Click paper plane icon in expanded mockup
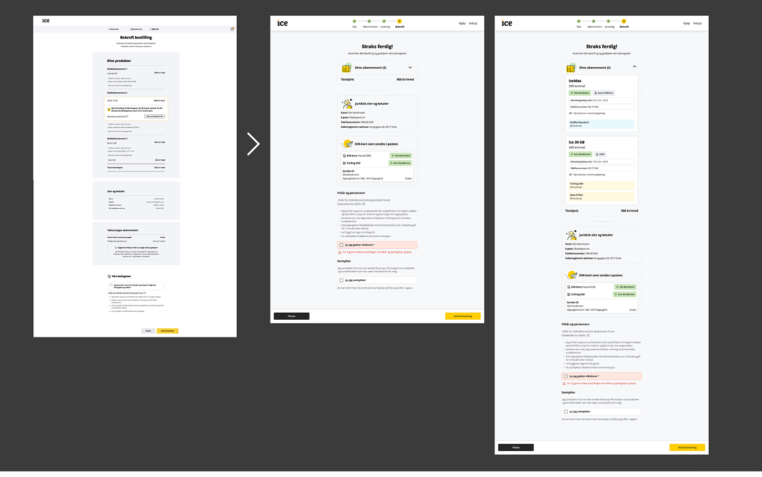762x477 pixels. point(571,275)
